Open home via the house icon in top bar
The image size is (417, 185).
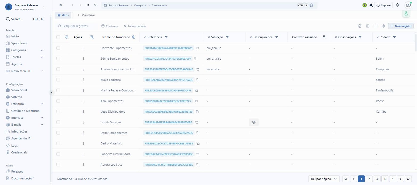(95, 5)
